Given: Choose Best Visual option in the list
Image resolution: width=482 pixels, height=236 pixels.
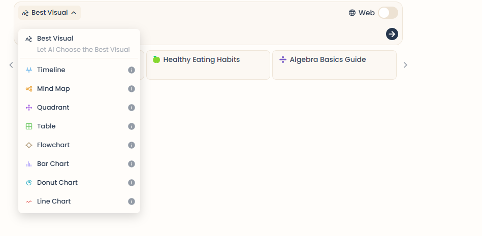Looking at the screenshot, I should tap(79, 44).
